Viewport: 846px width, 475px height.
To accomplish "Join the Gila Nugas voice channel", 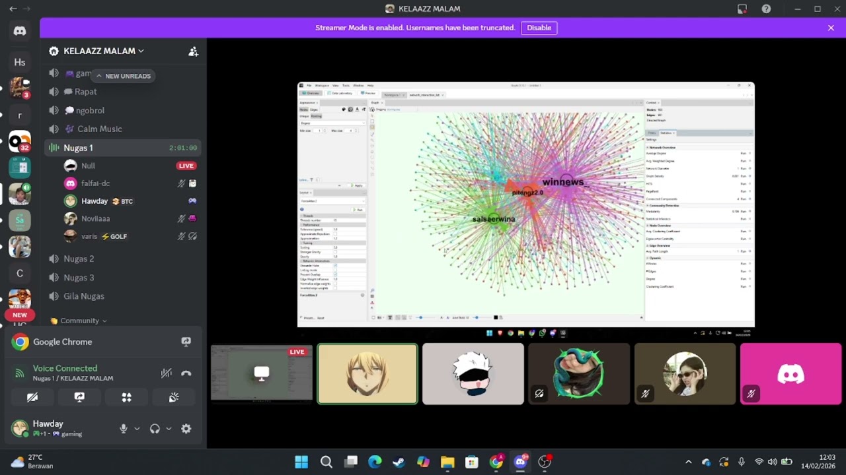I will [x=123, y=296].
